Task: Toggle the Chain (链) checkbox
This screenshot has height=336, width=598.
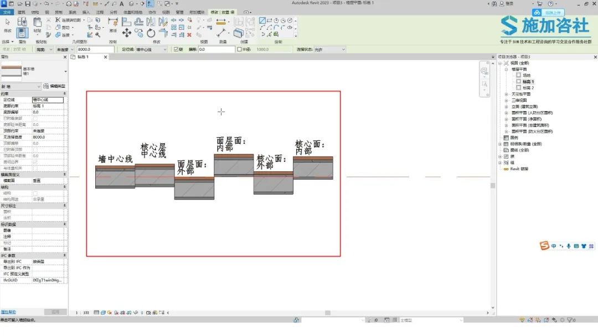Action: [176, 50]
